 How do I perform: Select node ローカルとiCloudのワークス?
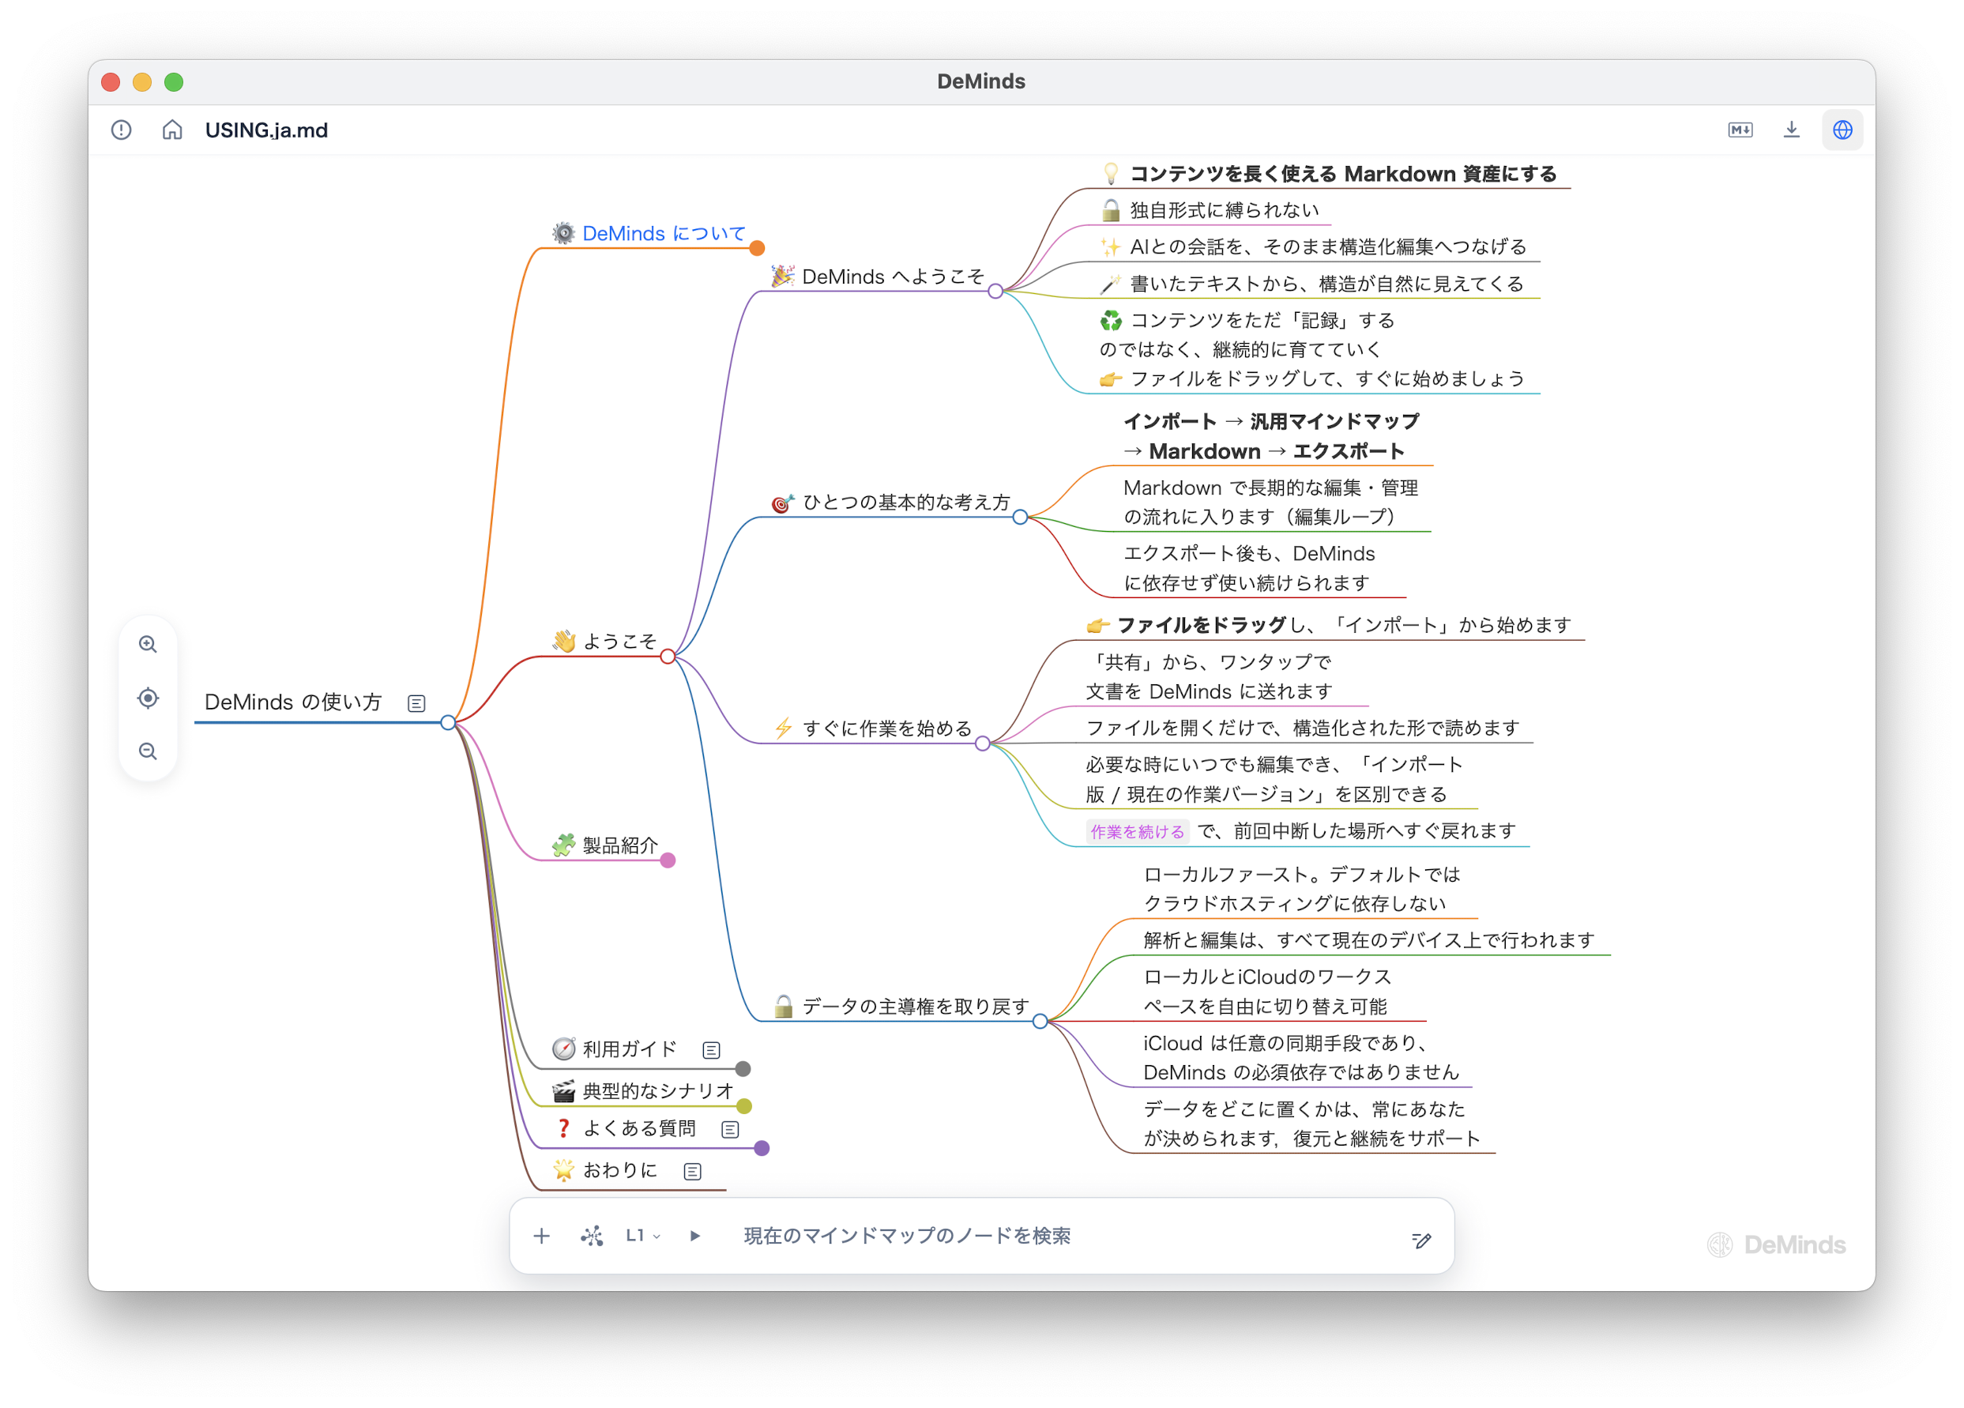(x=1268, y=992)
